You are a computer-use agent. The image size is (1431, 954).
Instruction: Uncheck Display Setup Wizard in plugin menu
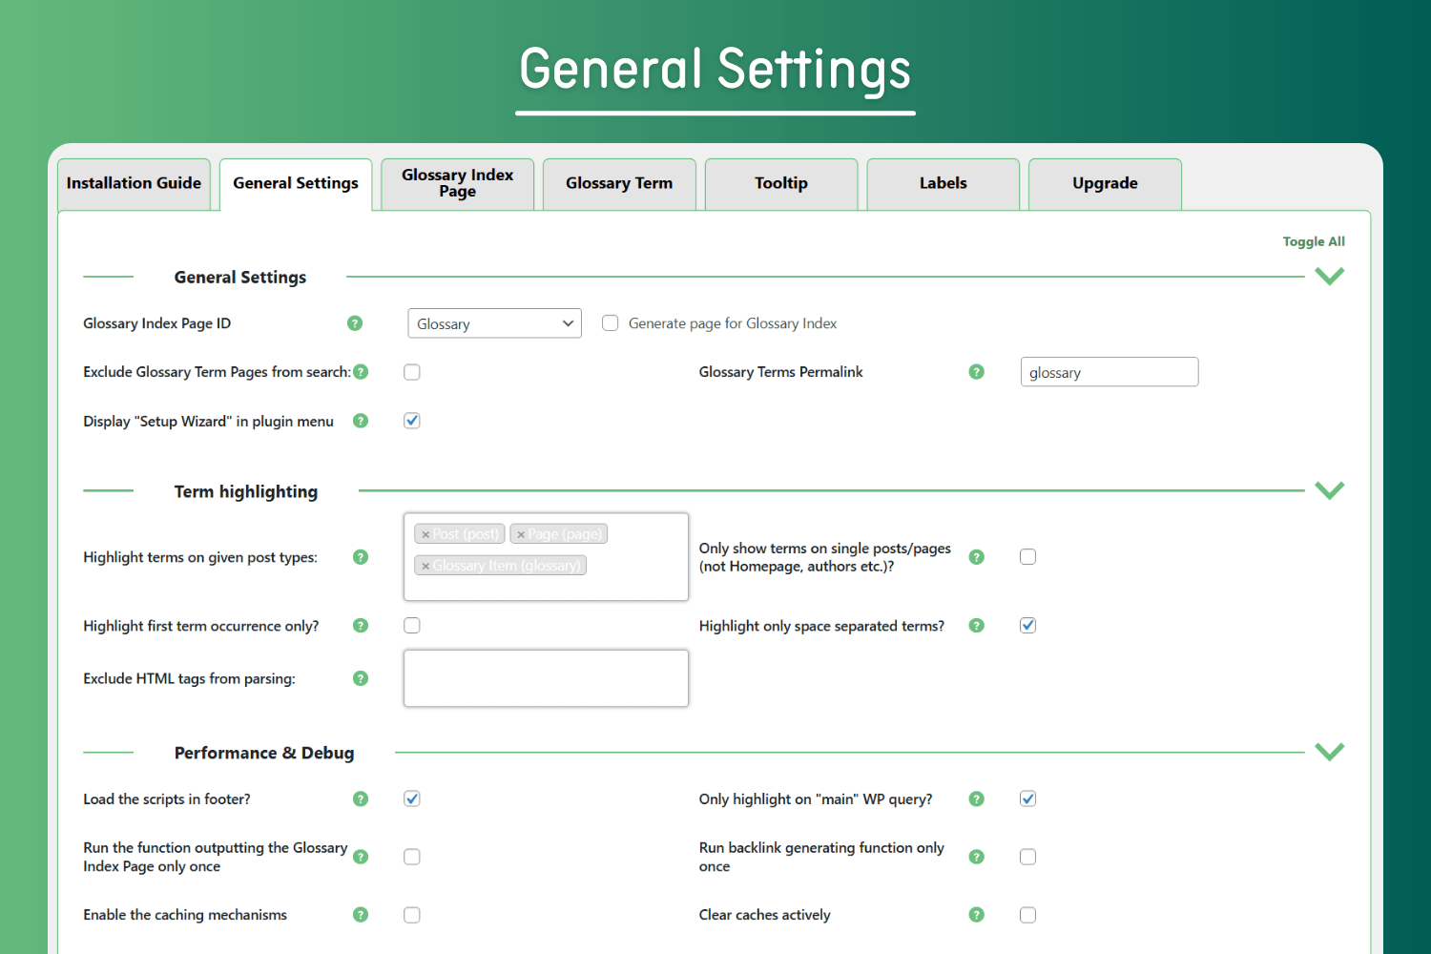click(x=412, y=421)
